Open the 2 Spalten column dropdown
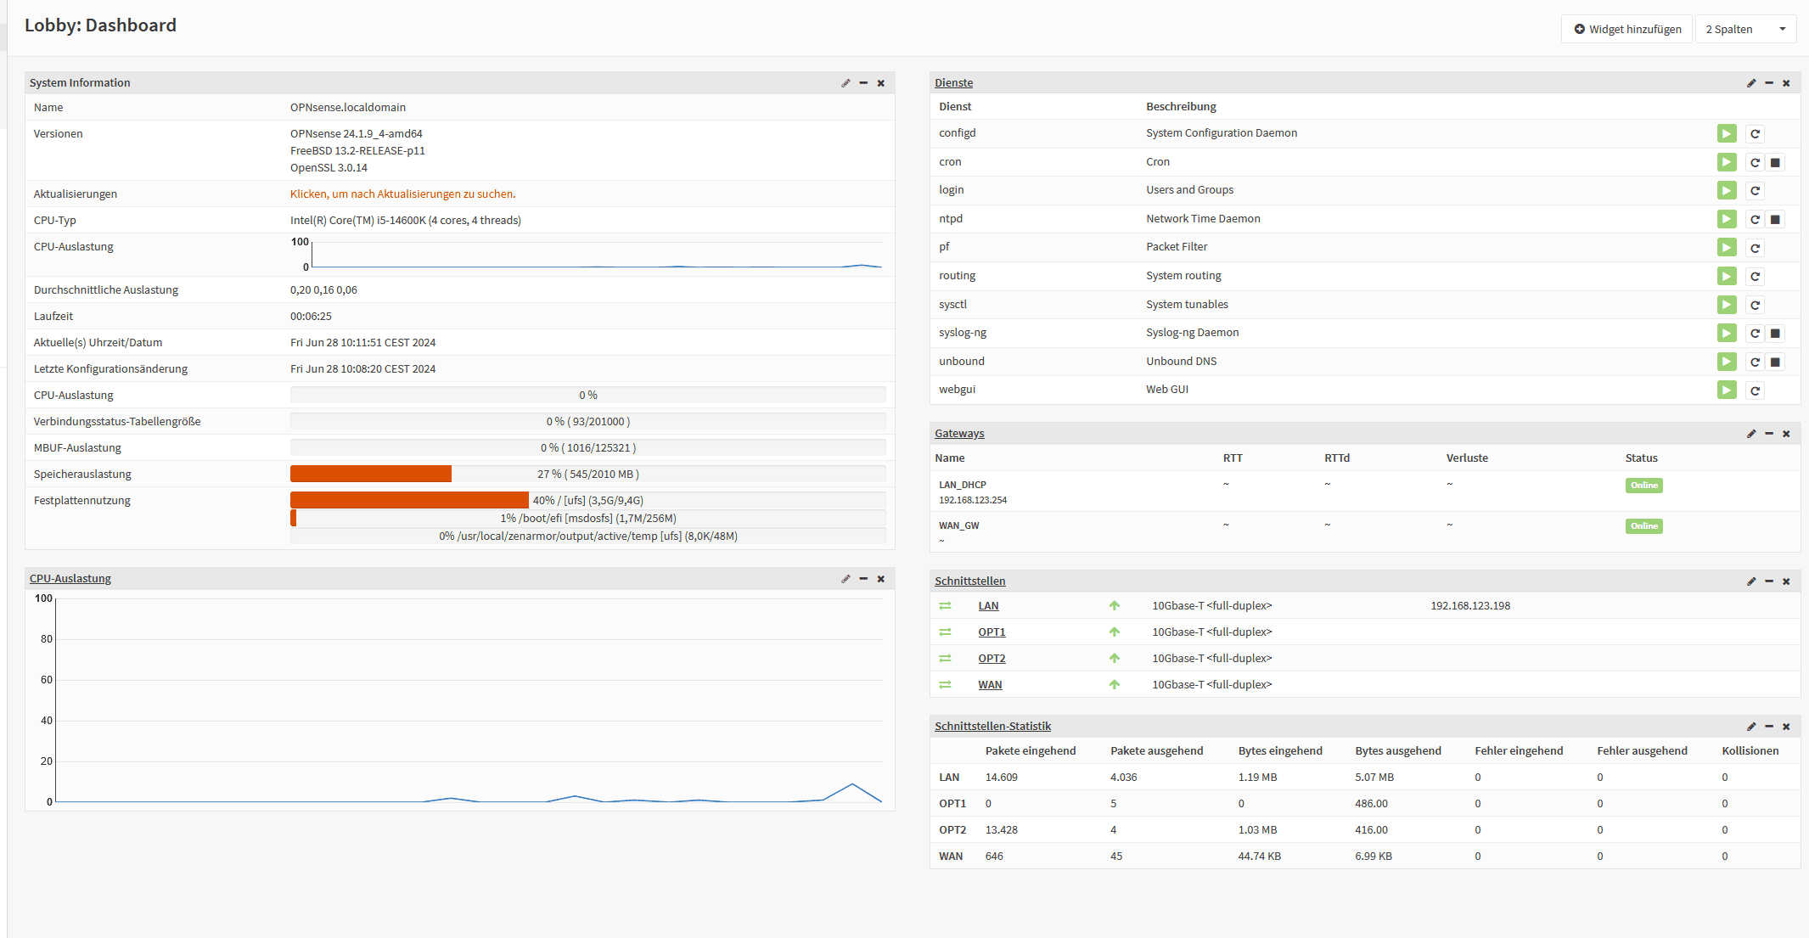 (x=1745, y=29)
